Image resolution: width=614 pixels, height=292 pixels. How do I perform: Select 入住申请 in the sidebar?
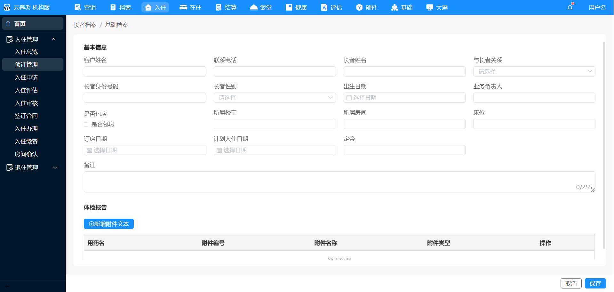point(26,77)
